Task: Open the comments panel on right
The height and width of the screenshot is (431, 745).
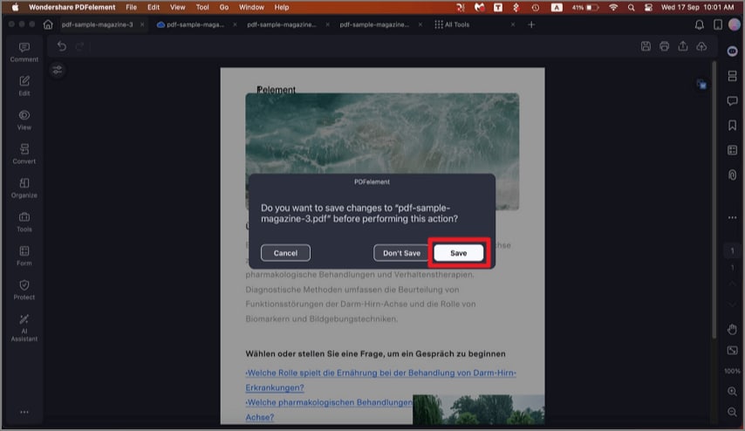Action: tap(732, 100)
